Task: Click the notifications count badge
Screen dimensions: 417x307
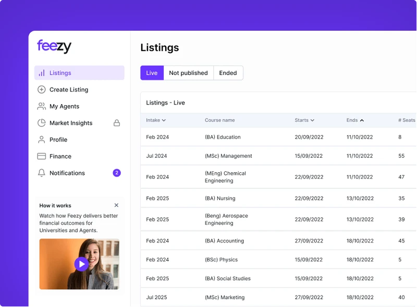Action: point(117,173)
